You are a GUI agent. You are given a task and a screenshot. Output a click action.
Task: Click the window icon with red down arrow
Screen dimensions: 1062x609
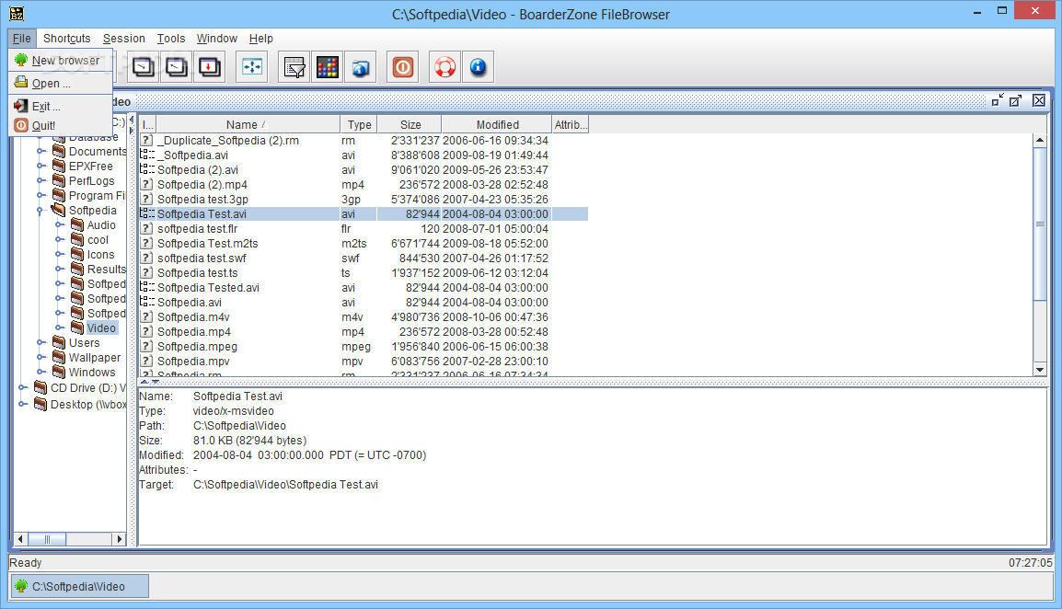click(210, 67)
